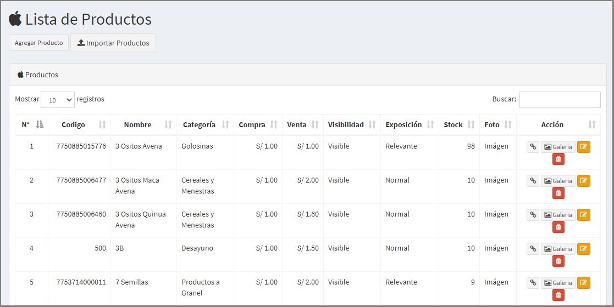614x307 pixels.
Task: Open the Galeria button for 3B
Action: (558, 249)
